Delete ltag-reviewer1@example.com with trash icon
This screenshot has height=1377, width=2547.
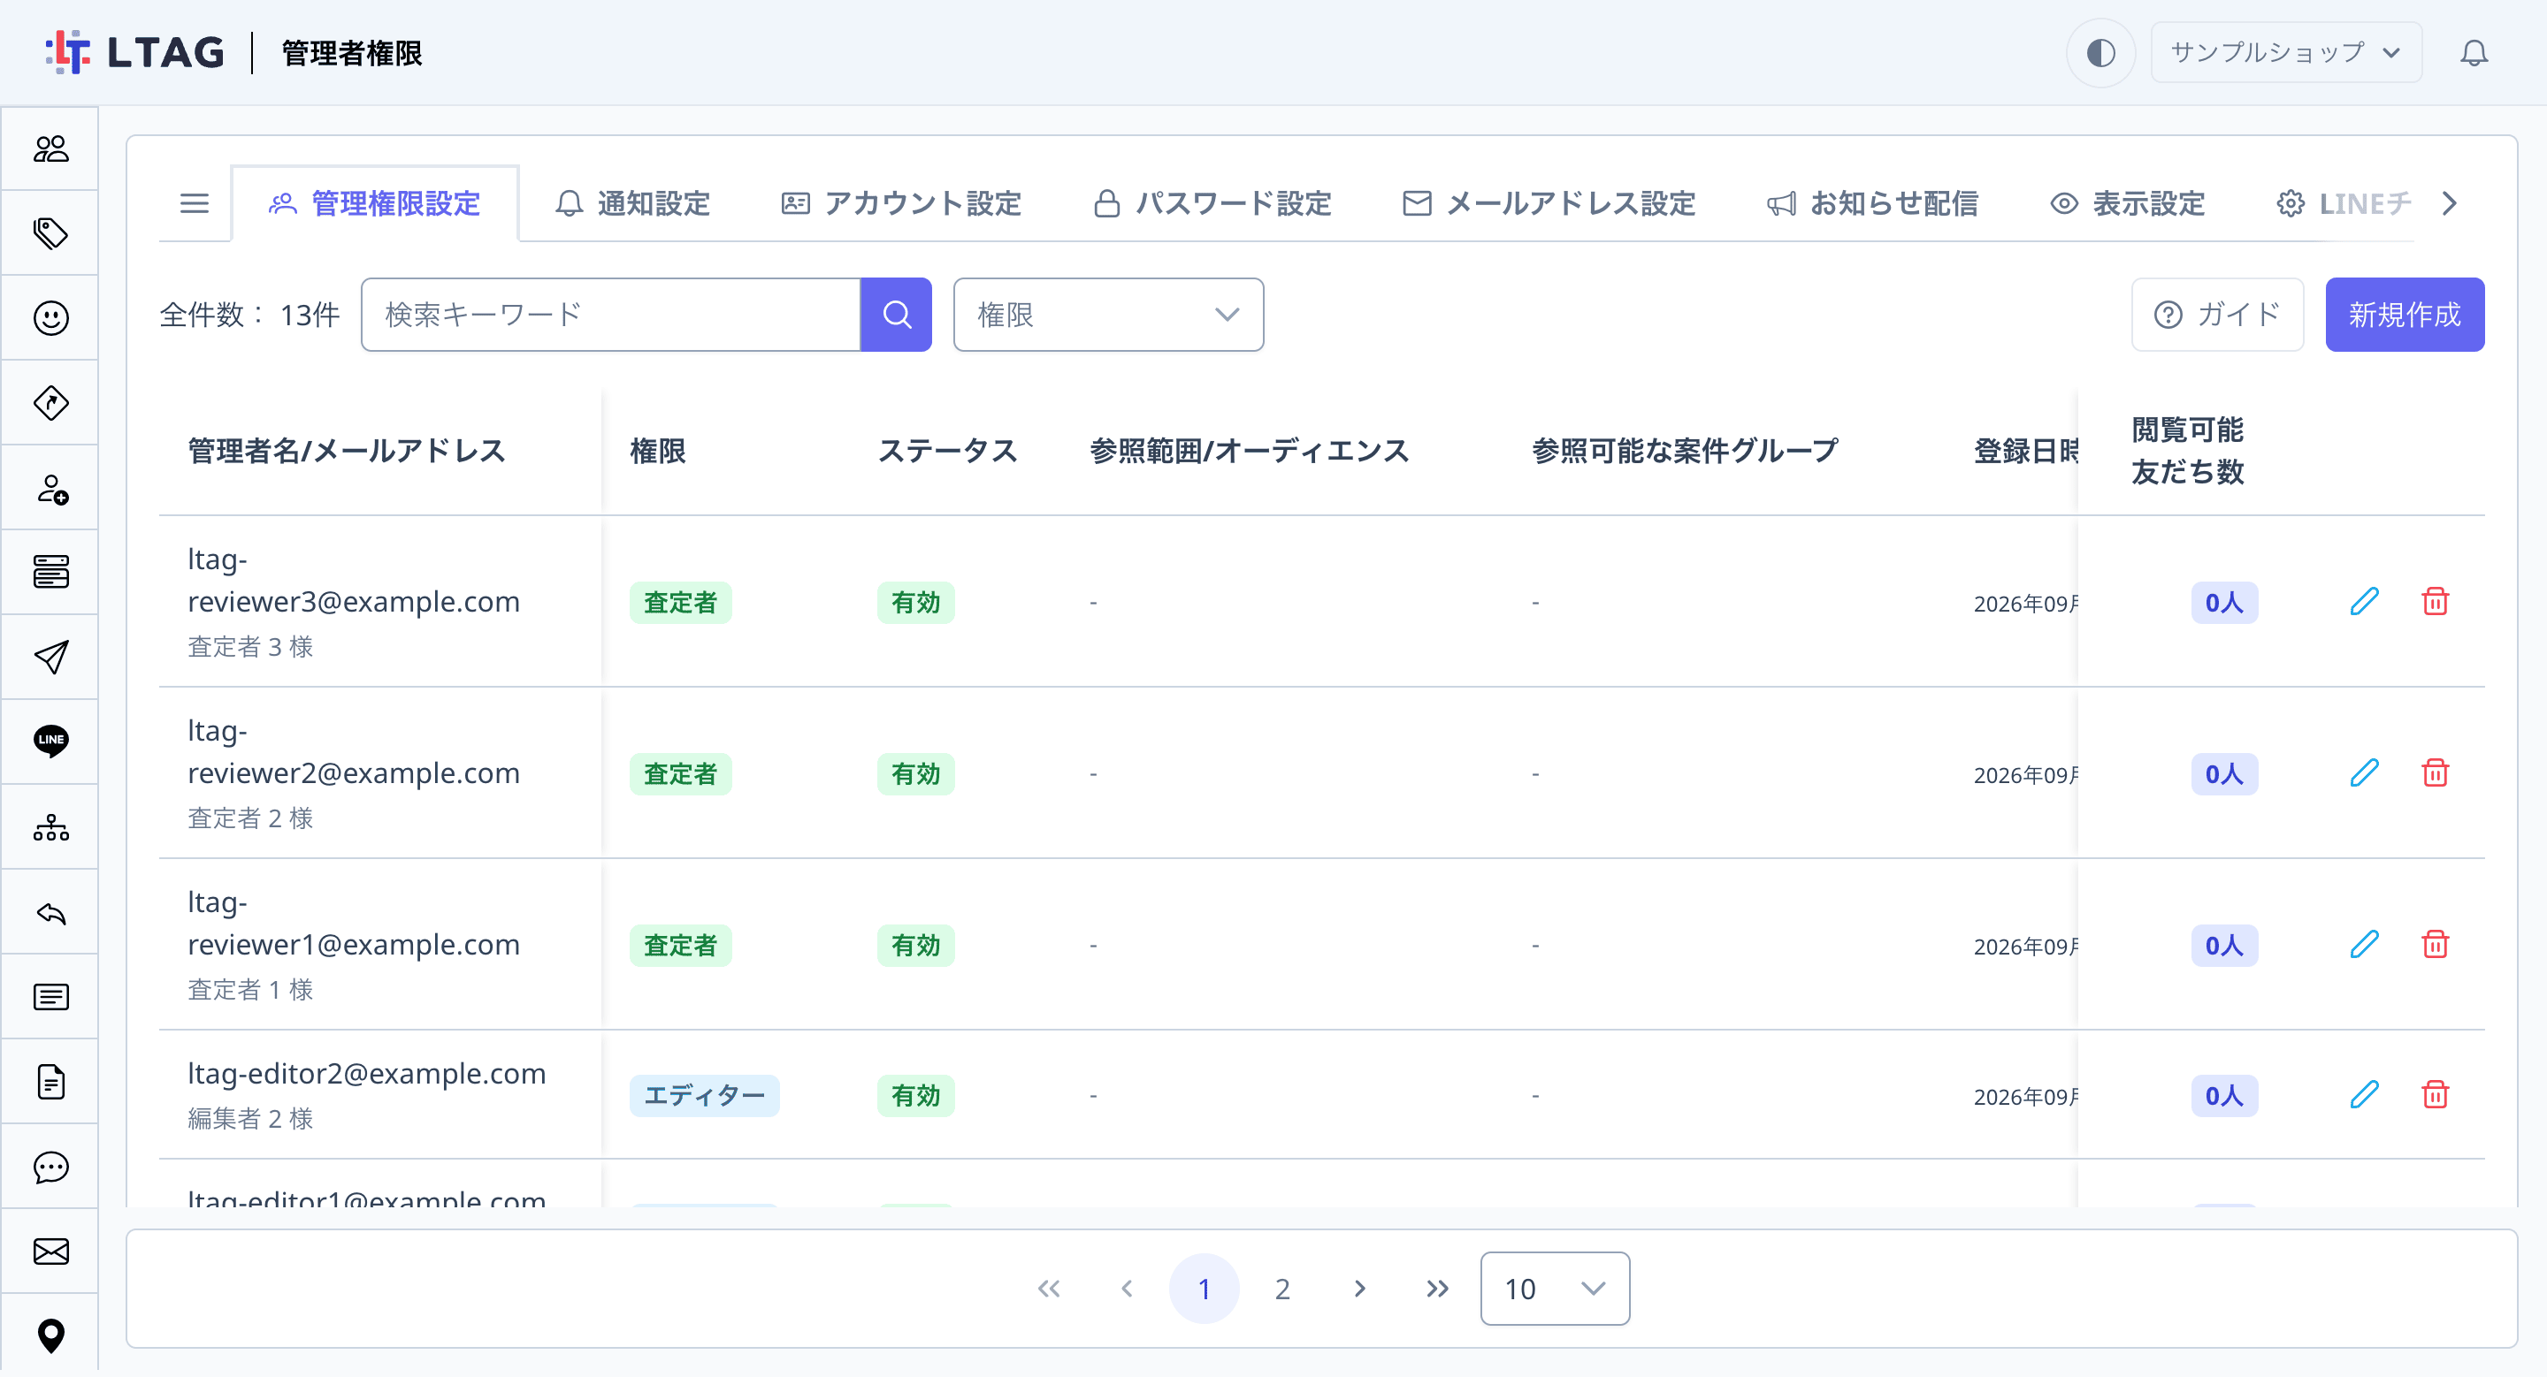pyautogui.click(x=2435, y=946)
